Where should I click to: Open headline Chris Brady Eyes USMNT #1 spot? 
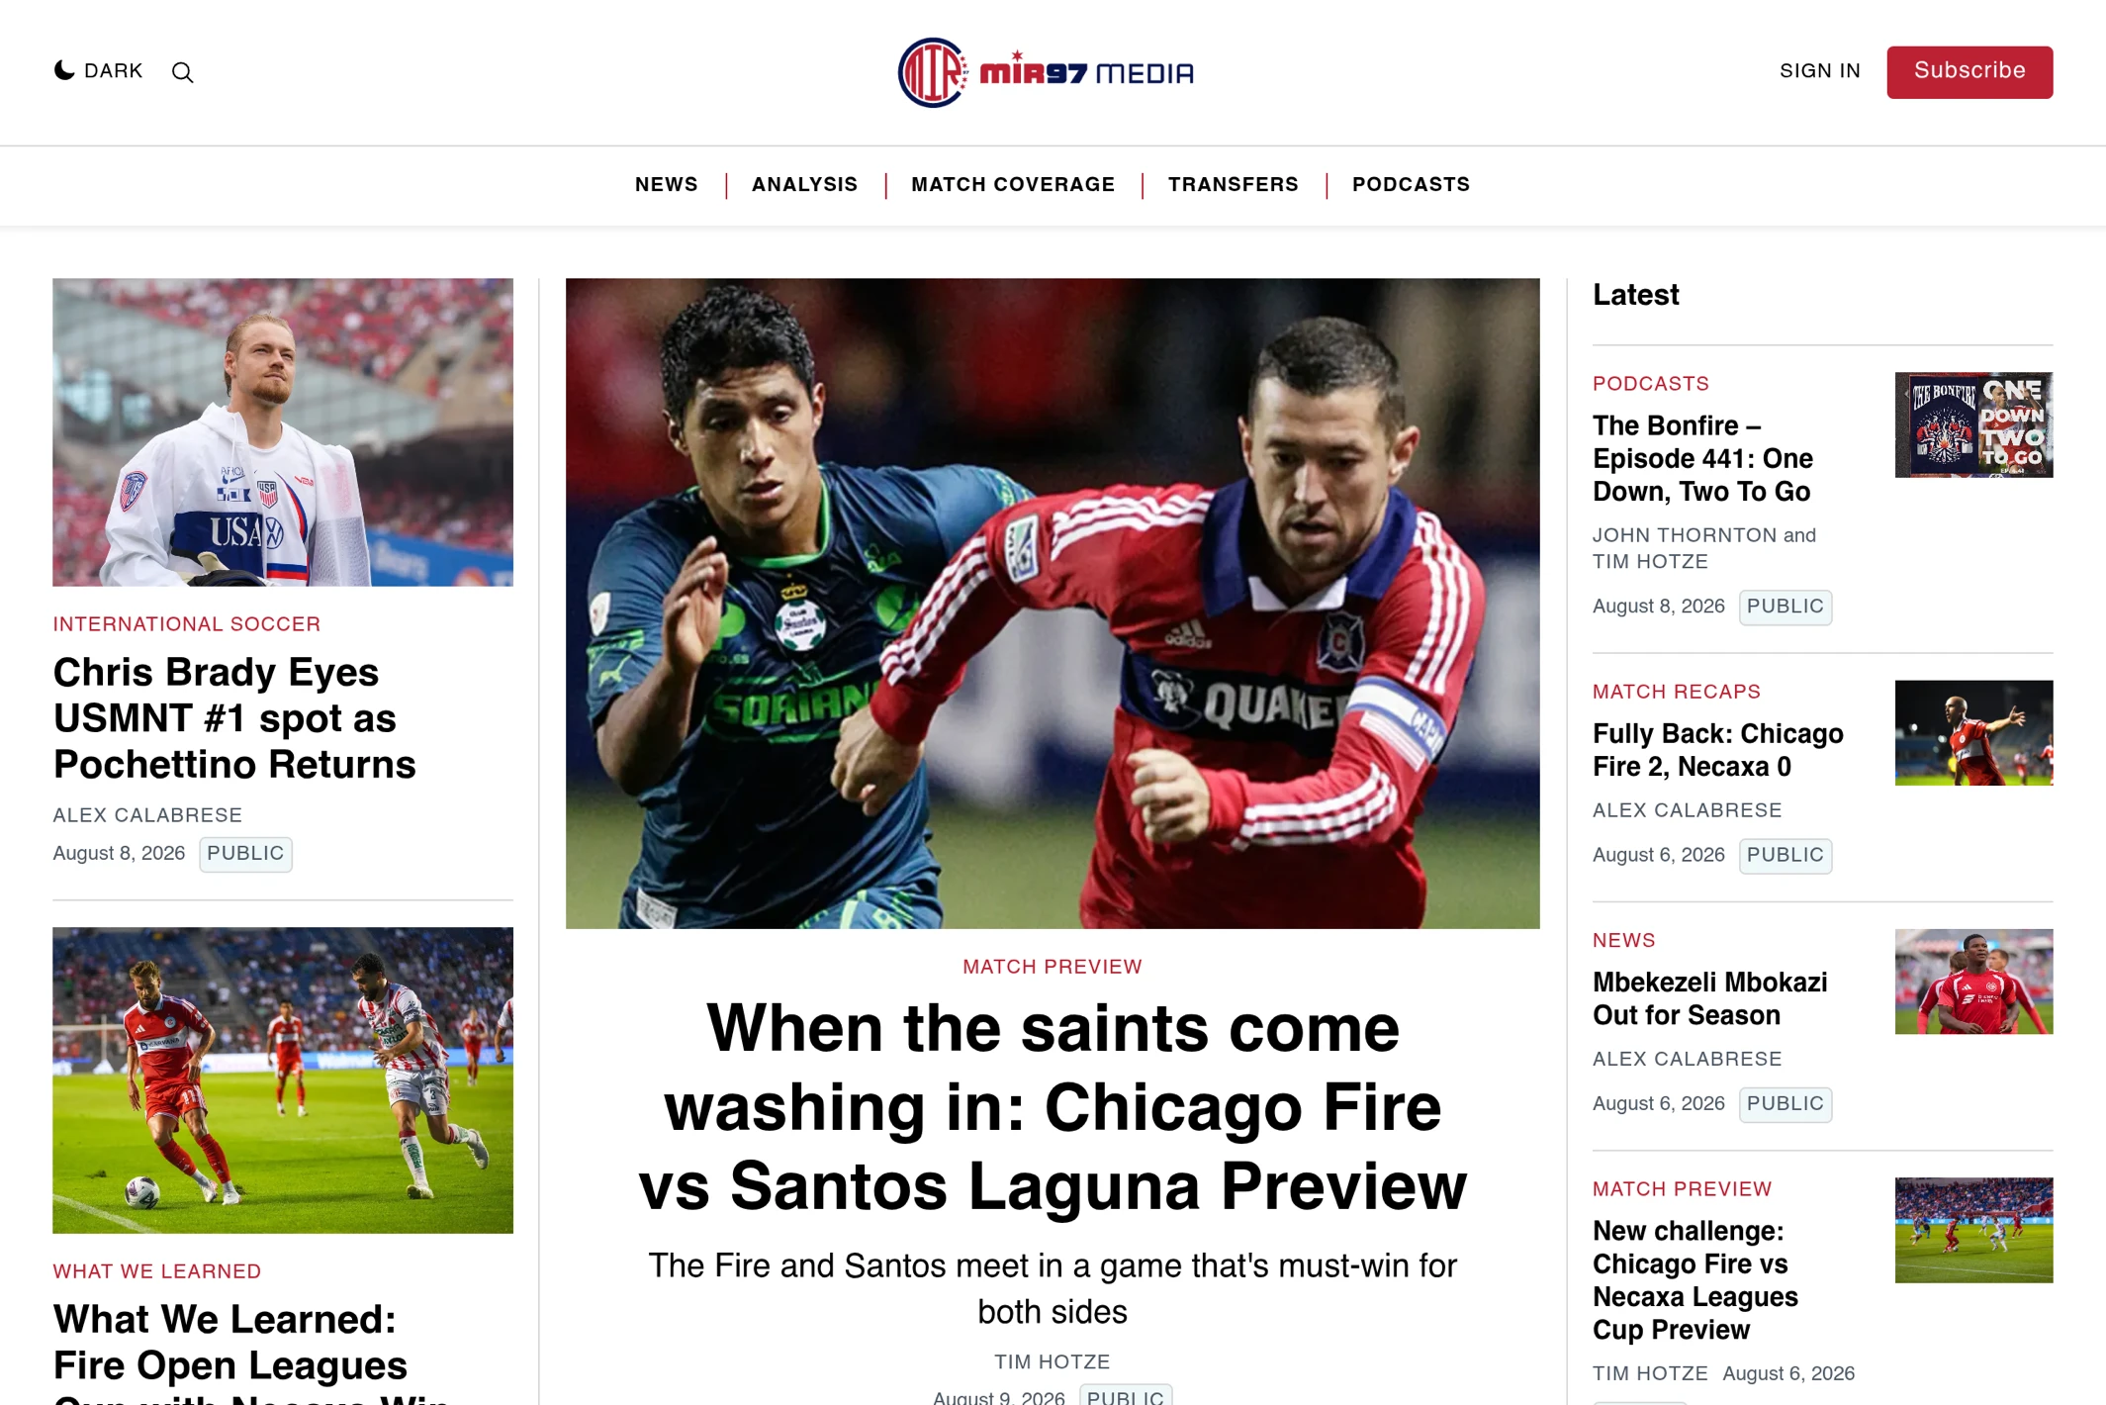pyautogui.click(x=234, y=718)
